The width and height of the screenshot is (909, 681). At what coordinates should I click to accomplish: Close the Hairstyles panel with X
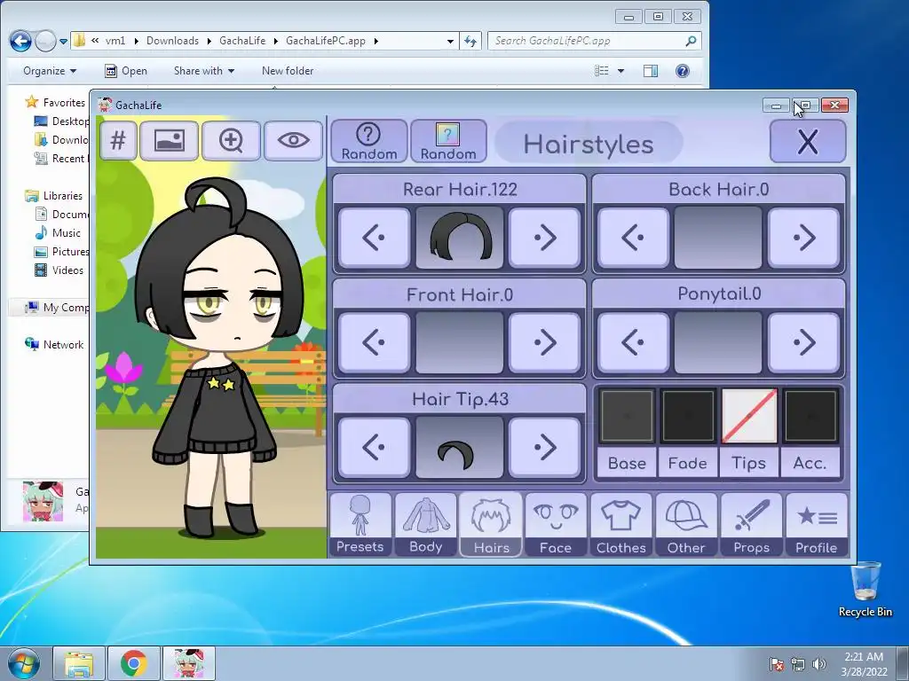[x=808, y=141]
